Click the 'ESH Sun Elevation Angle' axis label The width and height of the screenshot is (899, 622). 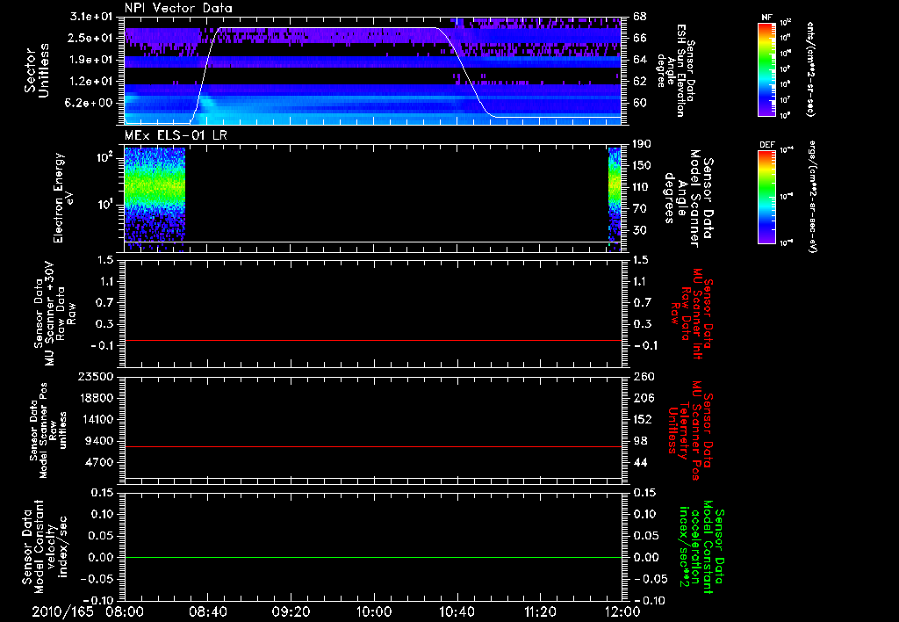click(x=676, y=70)
